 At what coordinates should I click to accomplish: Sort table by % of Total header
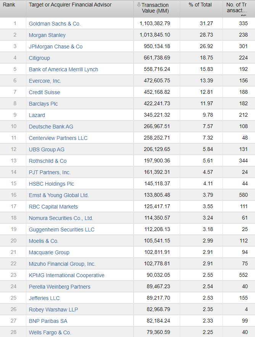pyautogui.click(x=200, y=5)
